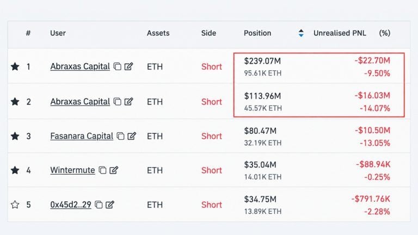Screen dimensions: 418x235
Task: Select the -9.50% PNL percentage
Action: click(377, 73)
